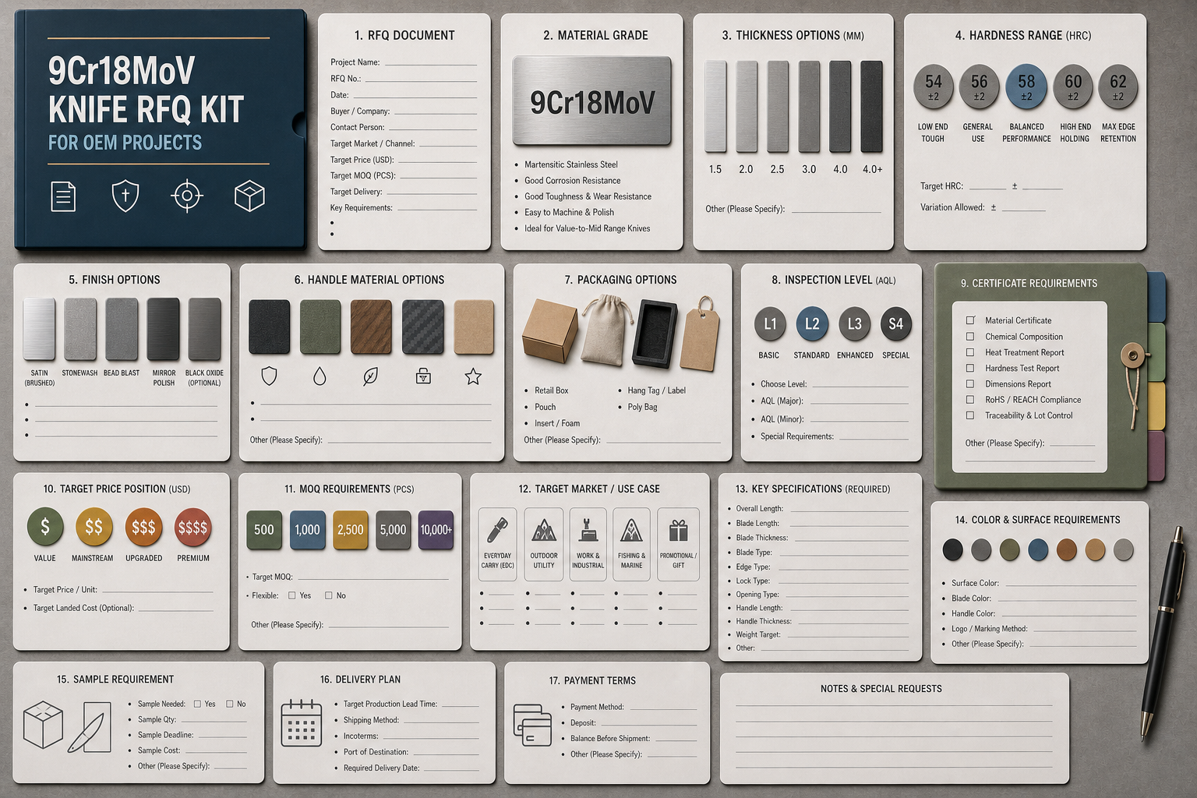
Task: Check the Dimensions Report box
Action: click(x=970, y=384)
